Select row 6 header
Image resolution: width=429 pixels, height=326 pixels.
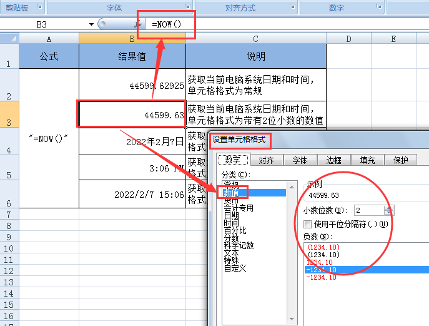[9, 194]
